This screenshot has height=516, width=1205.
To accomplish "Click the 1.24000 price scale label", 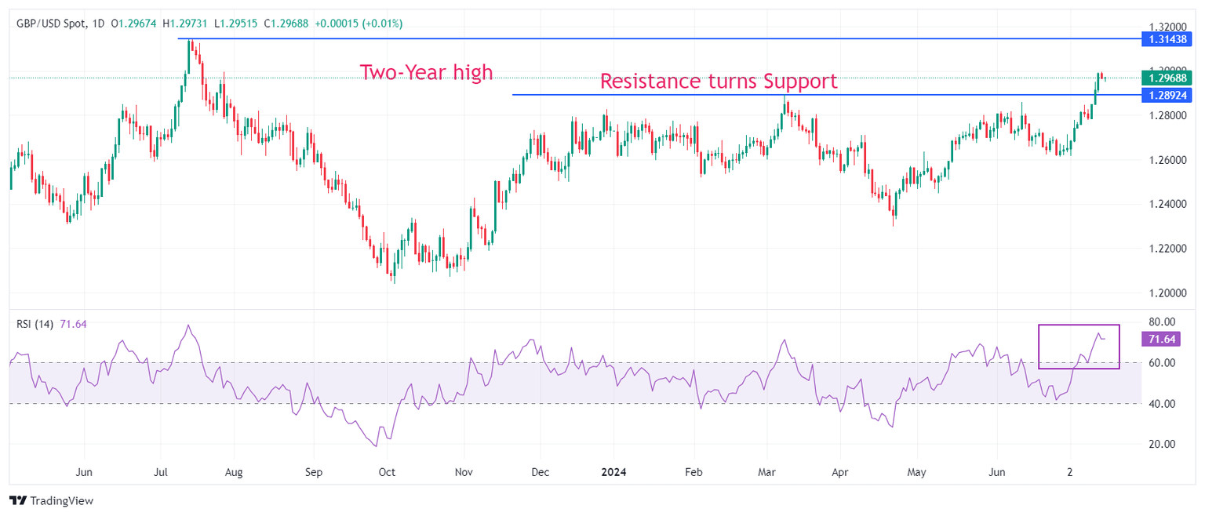I will 1167,205.
